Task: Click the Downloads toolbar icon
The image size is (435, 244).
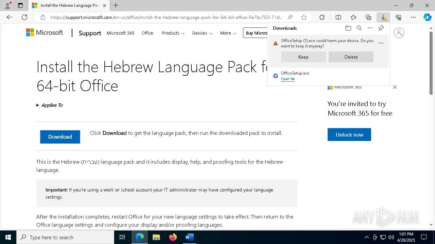Action: tap(383, 17)
